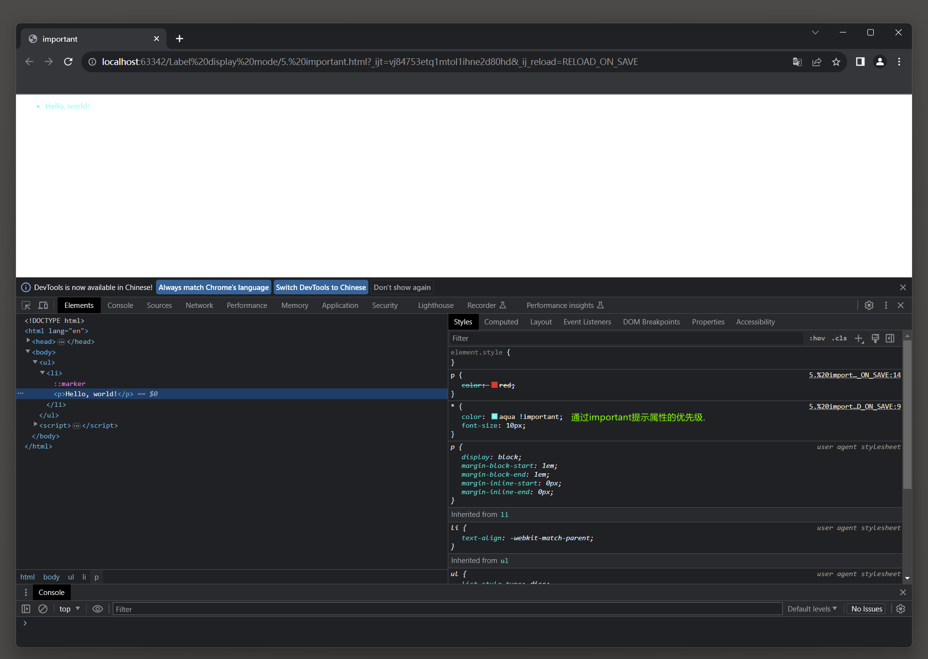Close the DevTools panel
This screenshot has width=928, height=659.
click(x=901, y=305)
